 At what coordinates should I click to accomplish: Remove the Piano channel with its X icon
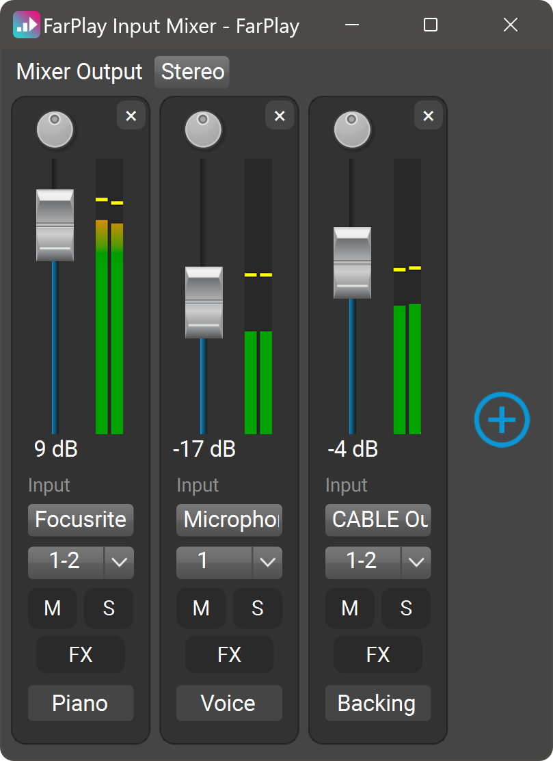[131, 116]
